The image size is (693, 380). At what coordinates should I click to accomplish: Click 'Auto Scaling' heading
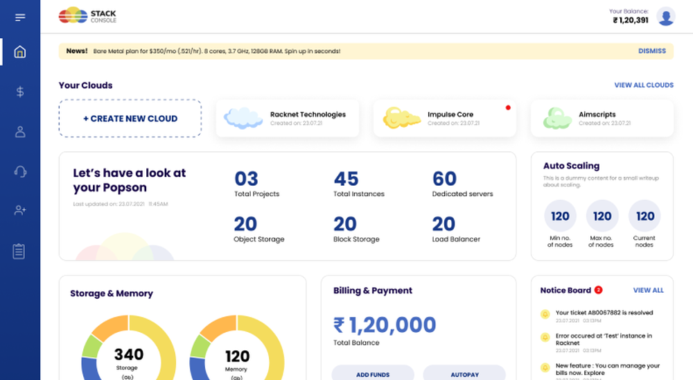point(571,166)
